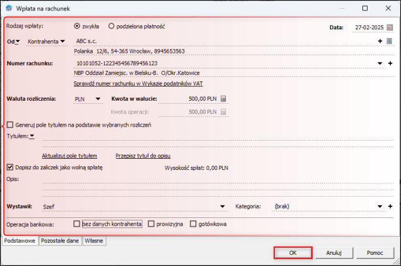Image resolution: width=401 pixels, height=266 pixels.
Task: Open contractor list icon beside ABC s.c.
Action: click(x=389, y=41)
